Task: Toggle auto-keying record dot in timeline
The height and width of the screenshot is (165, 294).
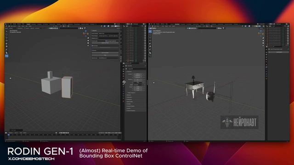Action: tap(56, 133)
